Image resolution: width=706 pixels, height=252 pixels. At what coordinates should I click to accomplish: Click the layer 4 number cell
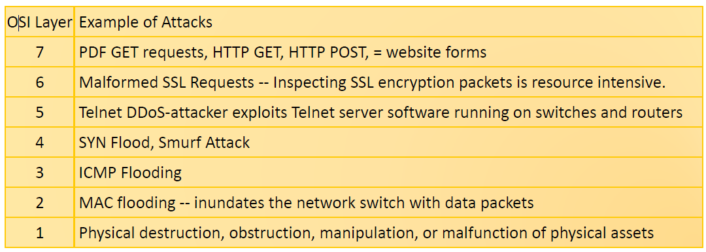point(40,143)
